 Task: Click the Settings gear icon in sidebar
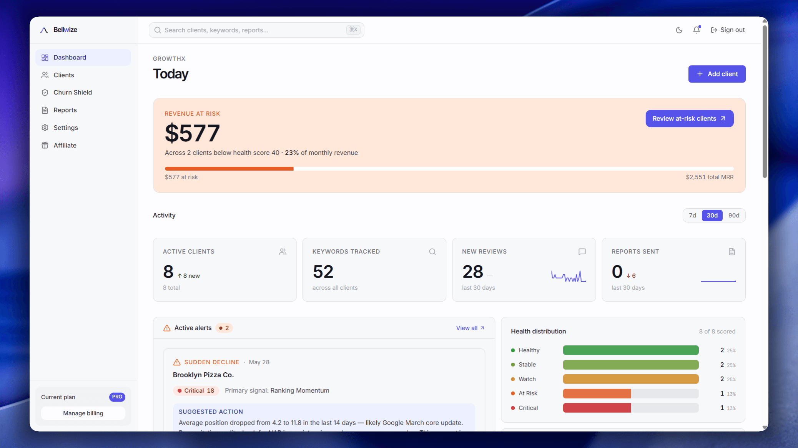coord(45,128)
